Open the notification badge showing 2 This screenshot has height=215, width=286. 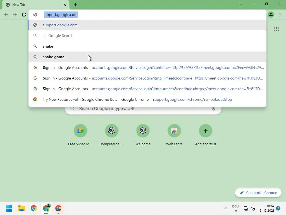pos(278,208)
